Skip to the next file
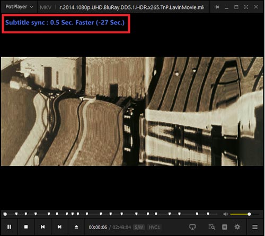265x236 pixels. pyautogui.click(x=59, y=227)
